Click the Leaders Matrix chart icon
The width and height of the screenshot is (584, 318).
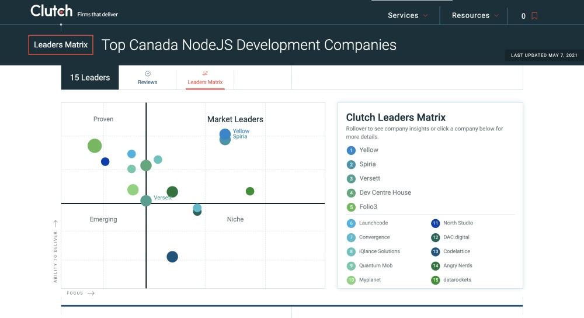tap(205, 73)
